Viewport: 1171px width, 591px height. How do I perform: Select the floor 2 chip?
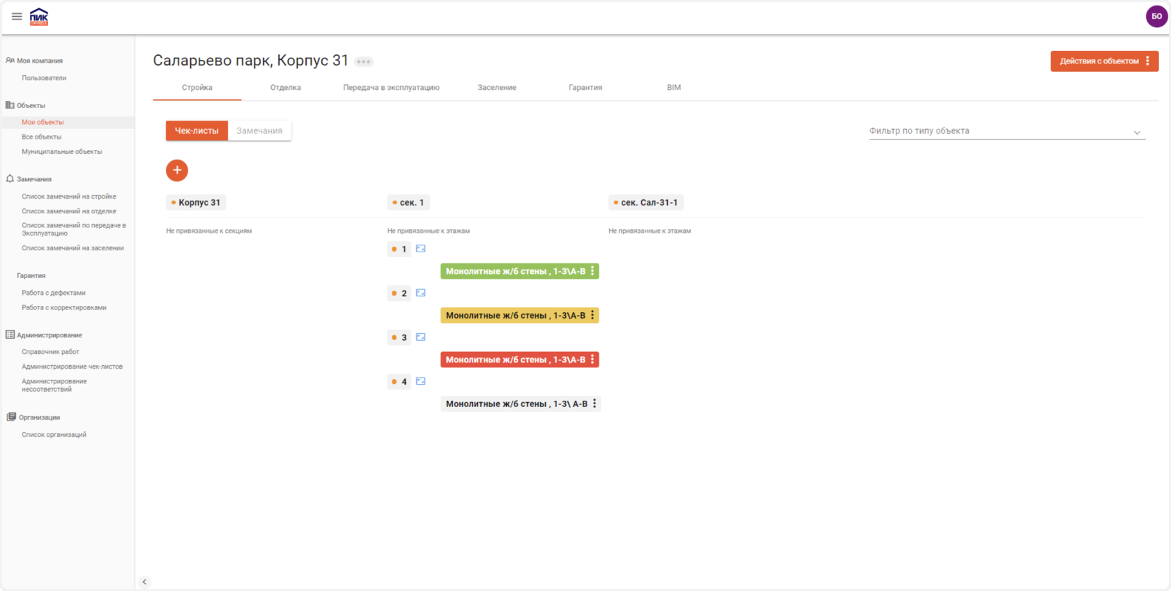click(399, 293)
